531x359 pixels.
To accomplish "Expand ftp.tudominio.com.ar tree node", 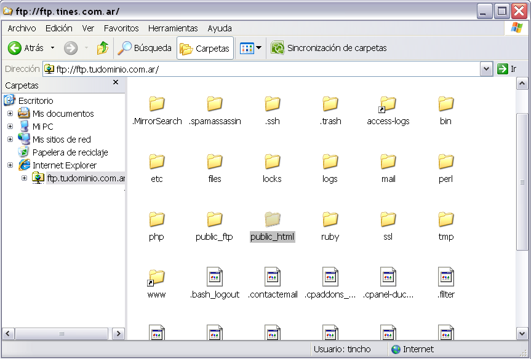I will 24,178.
